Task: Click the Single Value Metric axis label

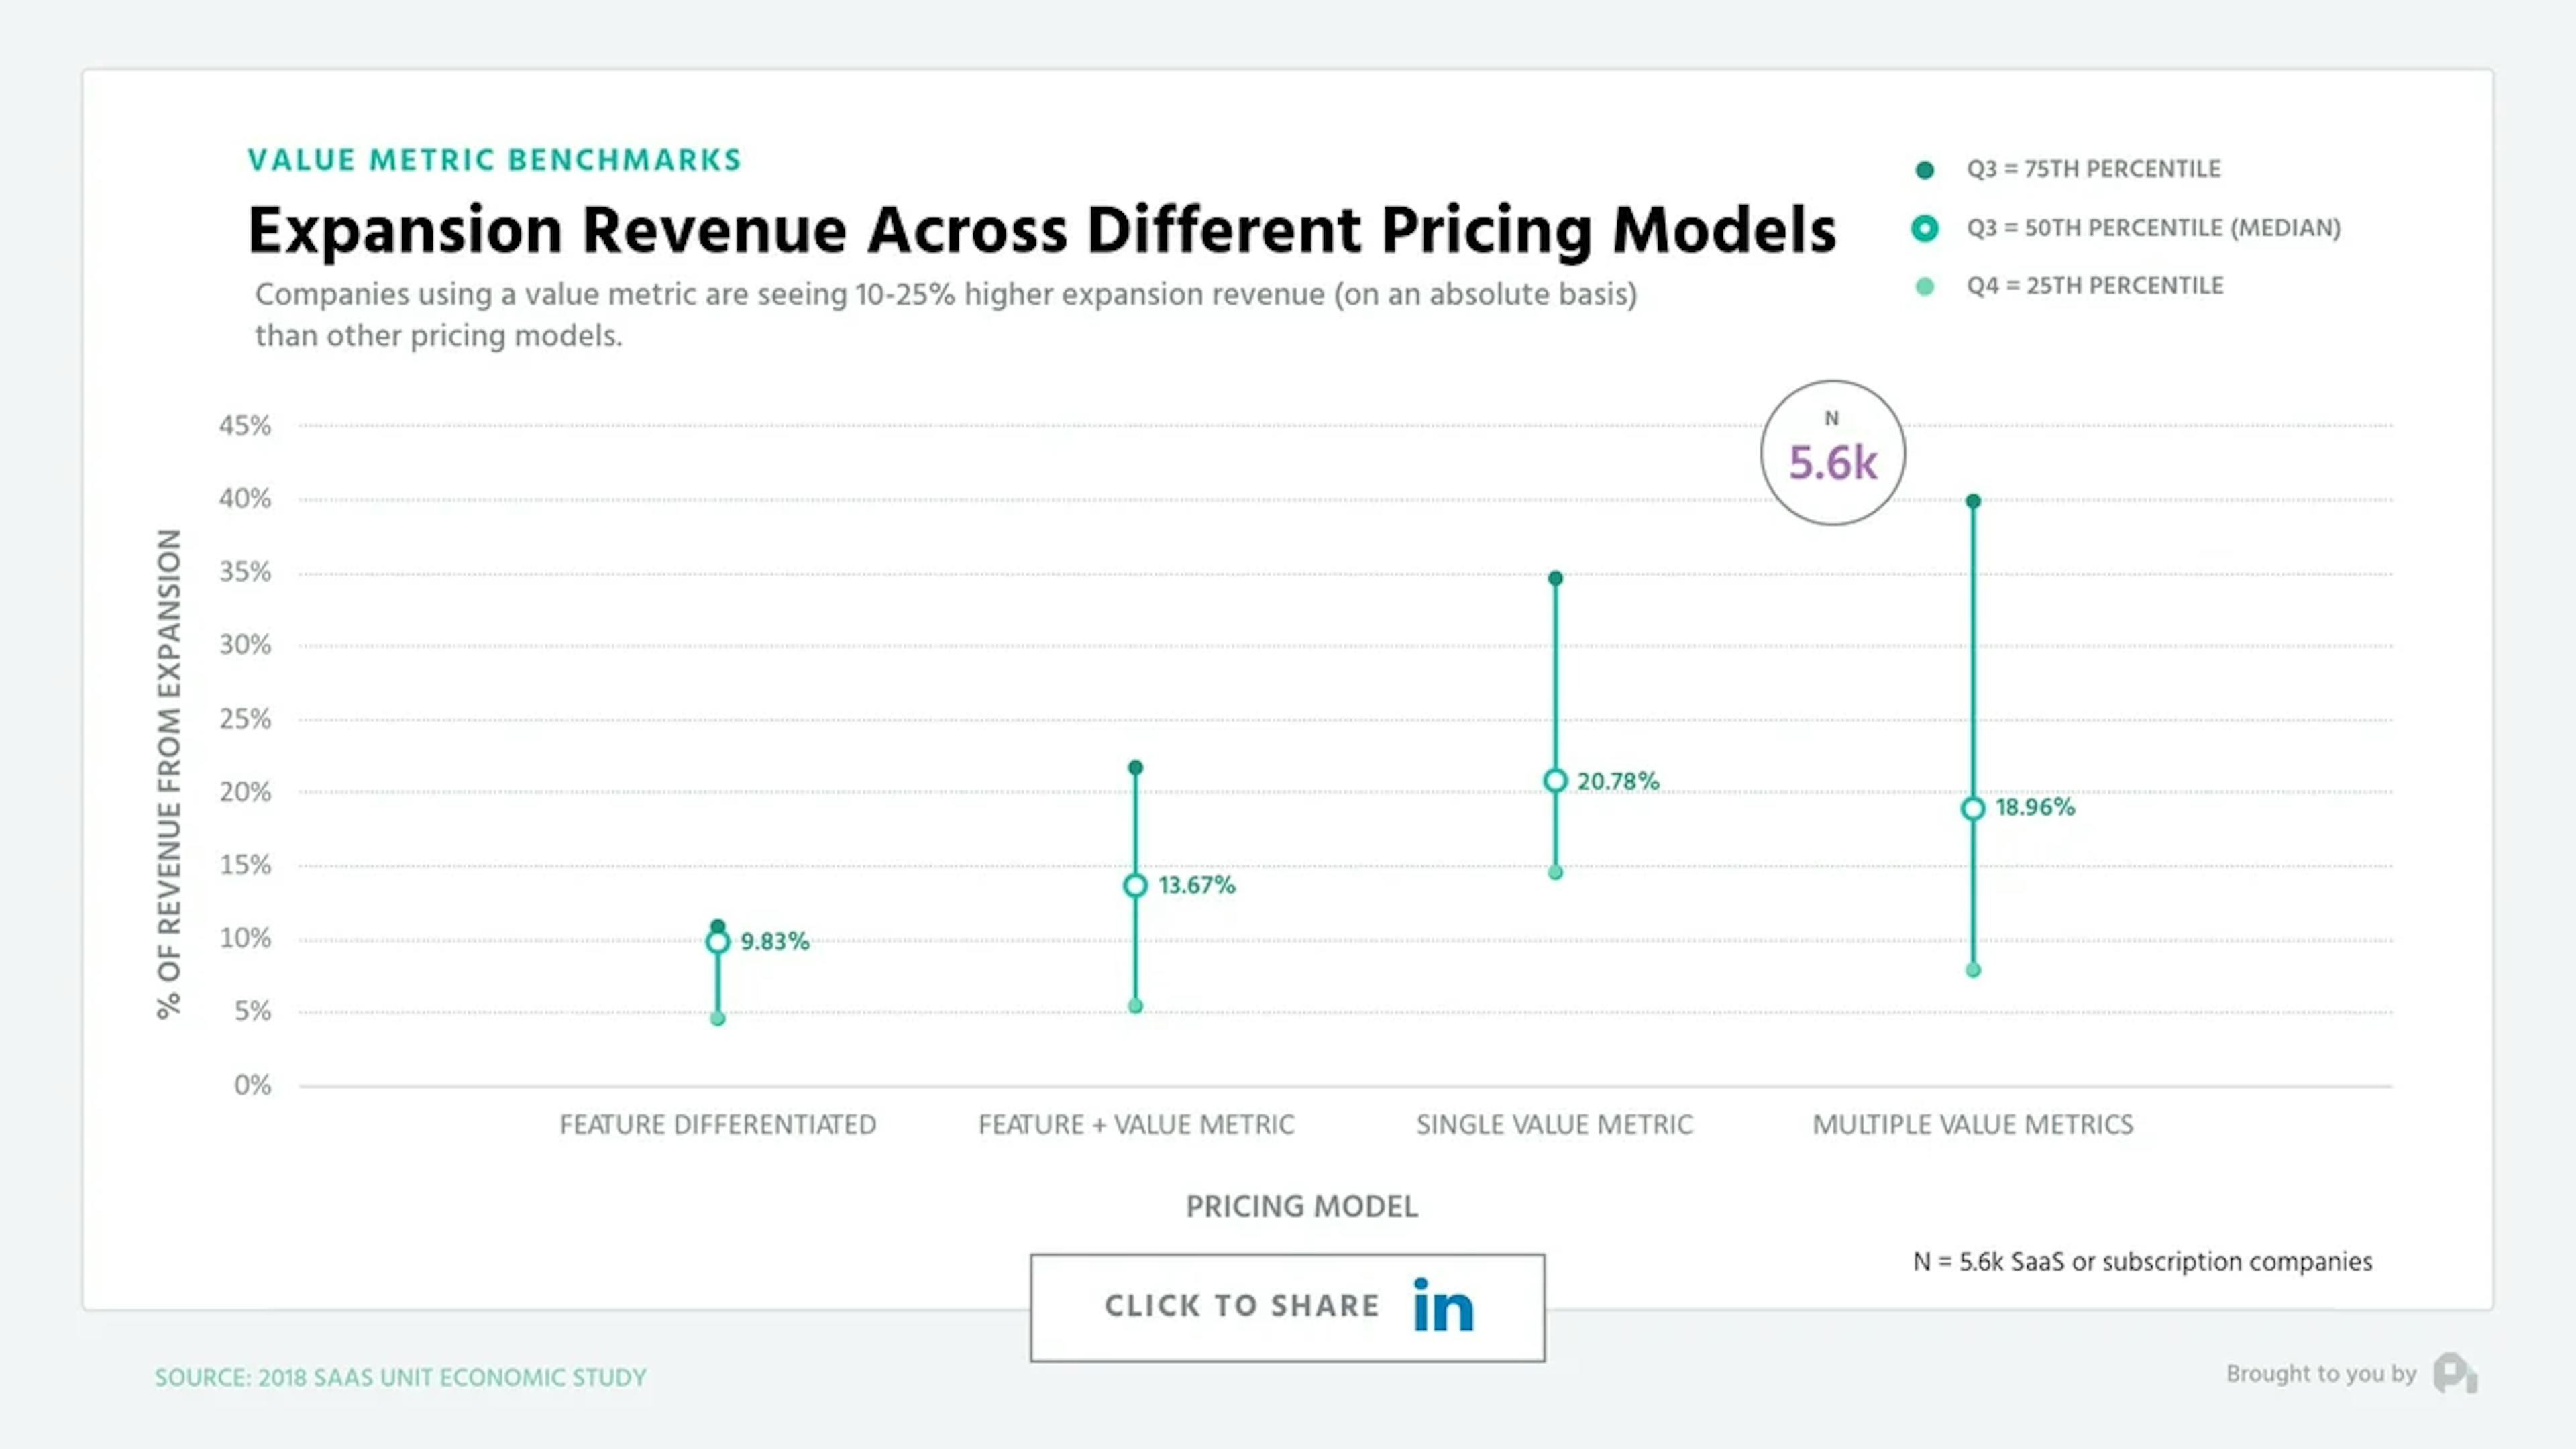Action: pos(1555,1125)
